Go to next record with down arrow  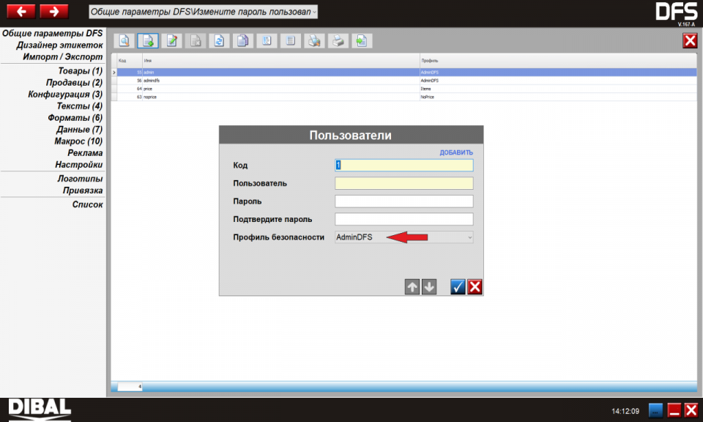coord(429,287)
